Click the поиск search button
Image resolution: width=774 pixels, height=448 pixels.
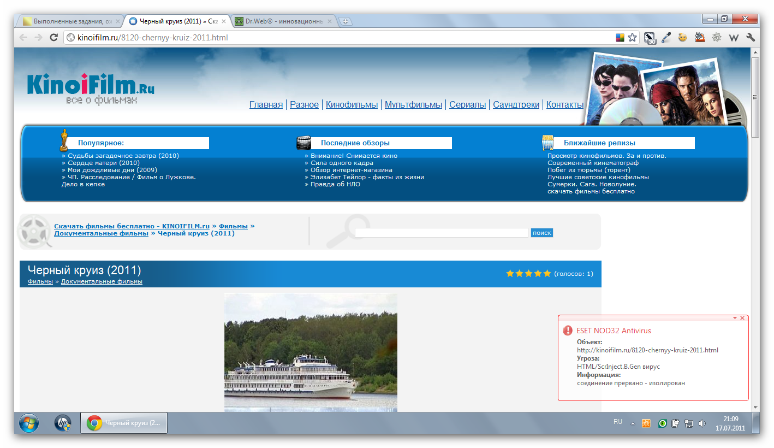[542, 233]
